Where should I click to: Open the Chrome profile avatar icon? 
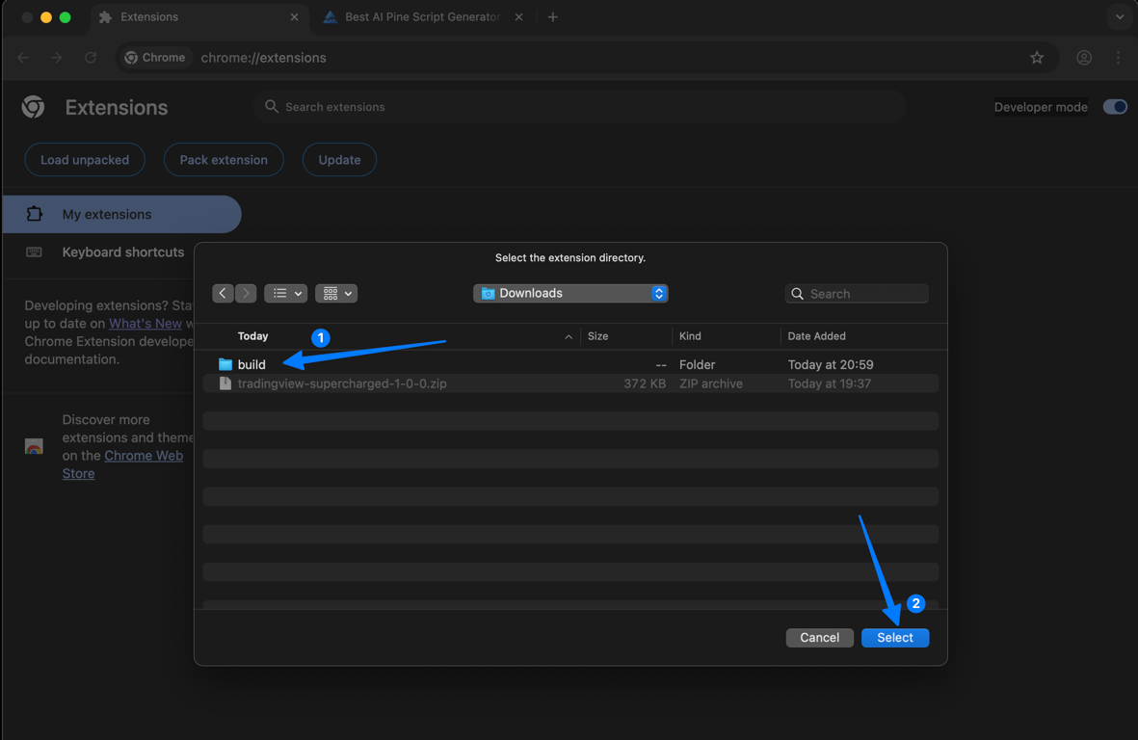(x=1084, y=57)
